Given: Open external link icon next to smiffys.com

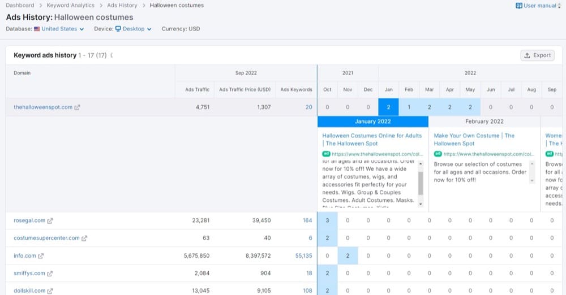Looking at the screenshot, I should point(50,274).
